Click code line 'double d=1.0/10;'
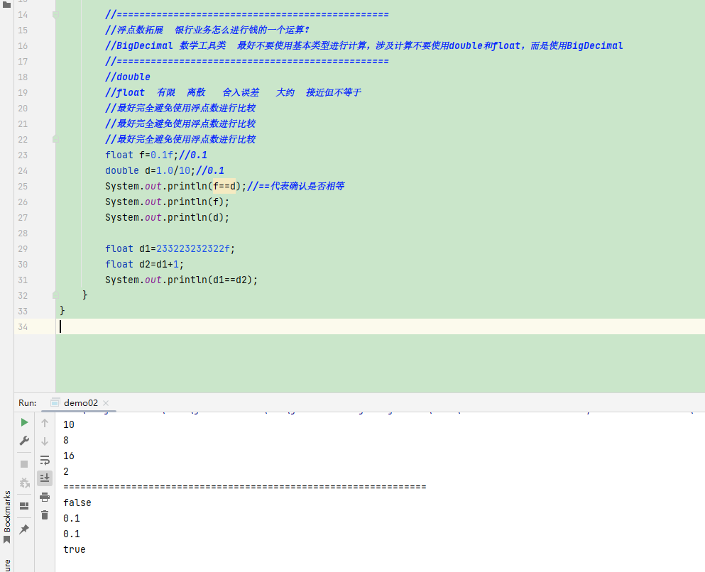Image resolution: width=705 pixels, height=572 pixels. tap(151, 171)
